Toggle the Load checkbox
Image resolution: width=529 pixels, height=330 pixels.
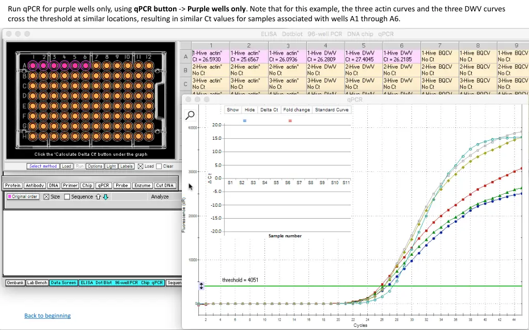click(140, 166)
